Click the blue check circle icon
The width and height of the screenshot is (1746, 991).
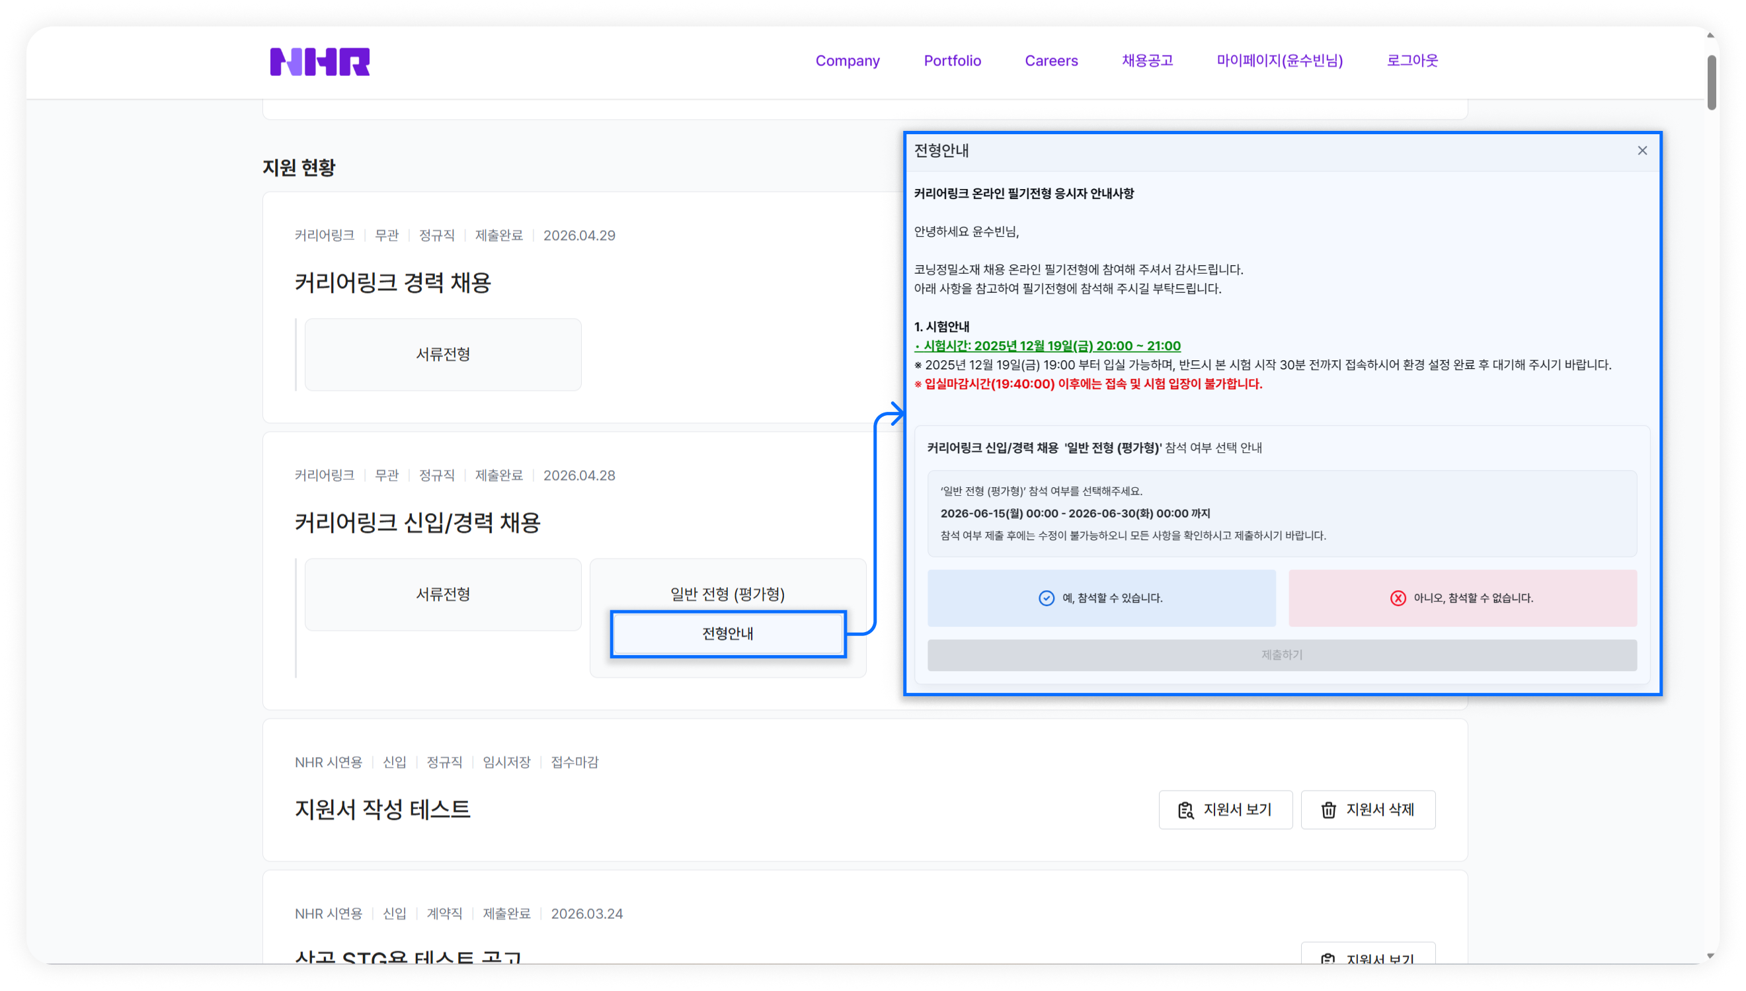coord(1046,598)
